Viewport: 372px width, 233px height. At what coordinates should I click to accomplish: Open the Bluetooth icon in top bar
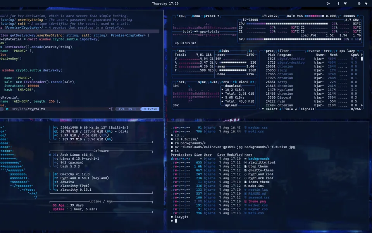[338, 3]
